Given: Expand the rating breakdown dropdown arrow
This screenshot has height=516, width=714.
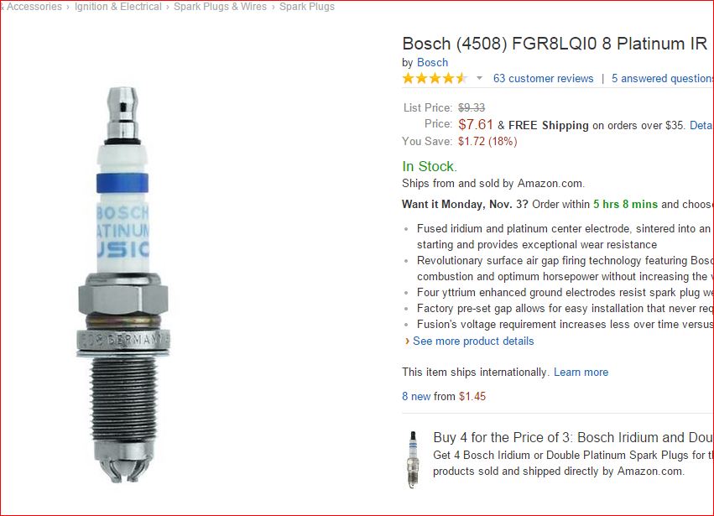Looking at the screenshot, I should click(479, 79).
